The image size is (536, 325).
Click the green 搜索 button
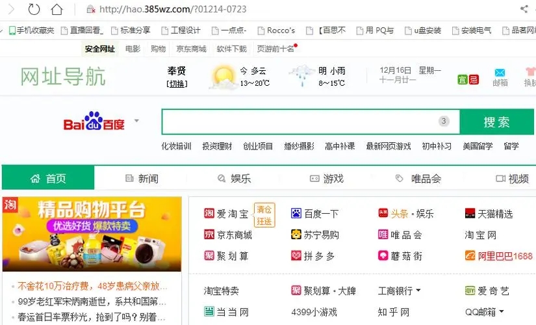coord(496,122)
